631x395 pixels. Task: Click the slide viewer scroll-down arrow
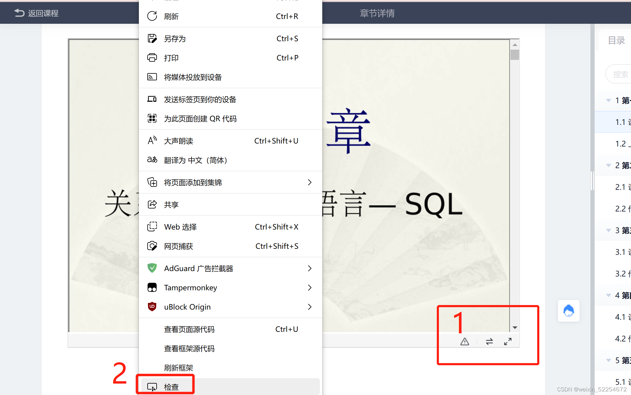point(515,328)
